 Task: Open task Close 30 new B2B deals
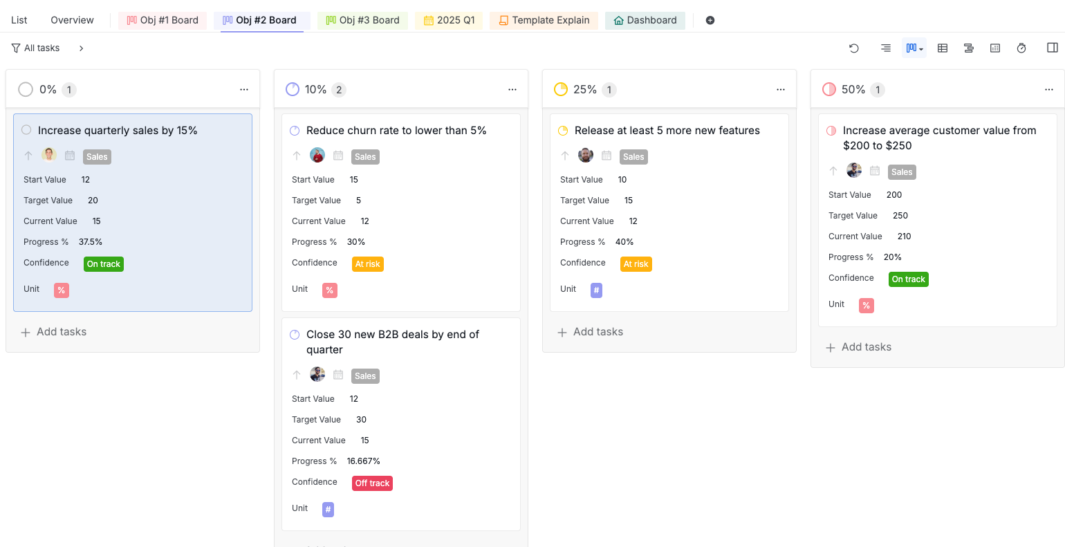(393, 342)
